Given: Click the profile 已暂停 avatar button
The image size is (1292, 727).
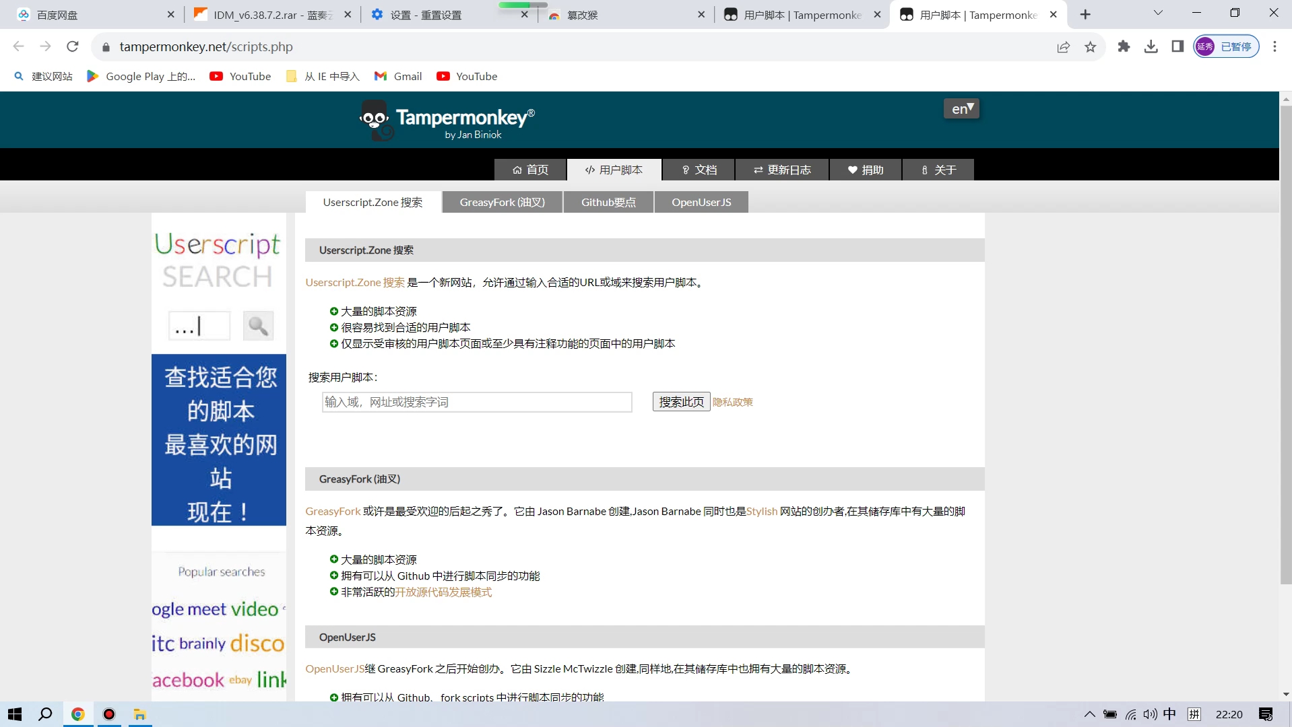Looking at the screenshot, I should pos(1226,46).
